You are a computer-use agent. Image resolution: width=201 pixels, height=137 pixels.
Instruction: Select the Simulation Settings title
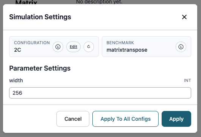pos(40,17)
